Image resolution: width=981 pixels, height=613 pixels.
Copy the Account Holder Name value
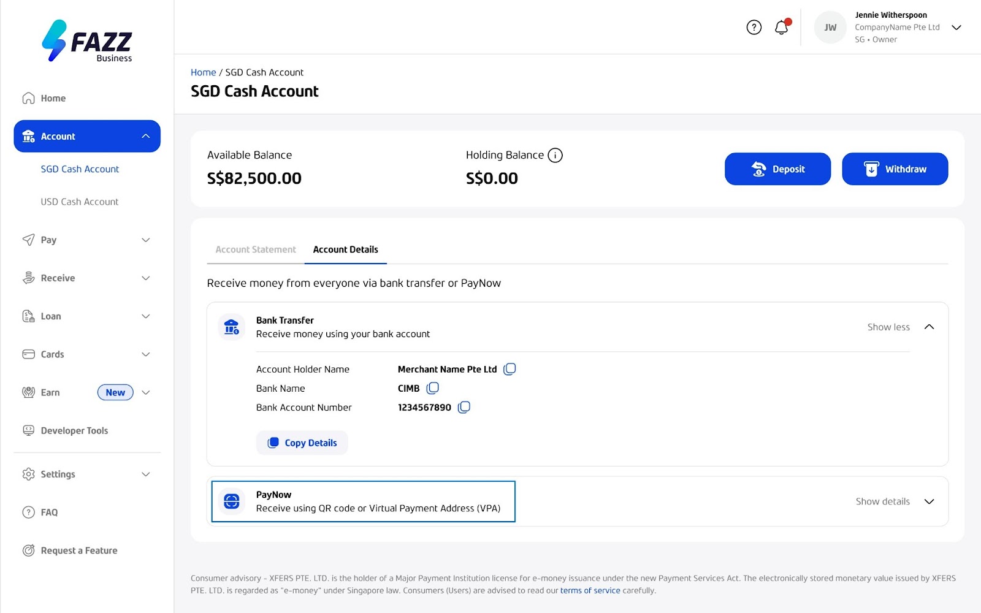click(x=510, y=369)
